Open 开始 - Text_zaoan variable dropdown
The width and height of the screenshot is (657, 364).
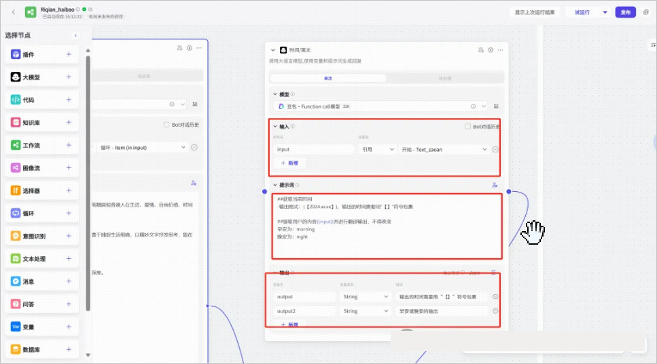pos(444,149)
